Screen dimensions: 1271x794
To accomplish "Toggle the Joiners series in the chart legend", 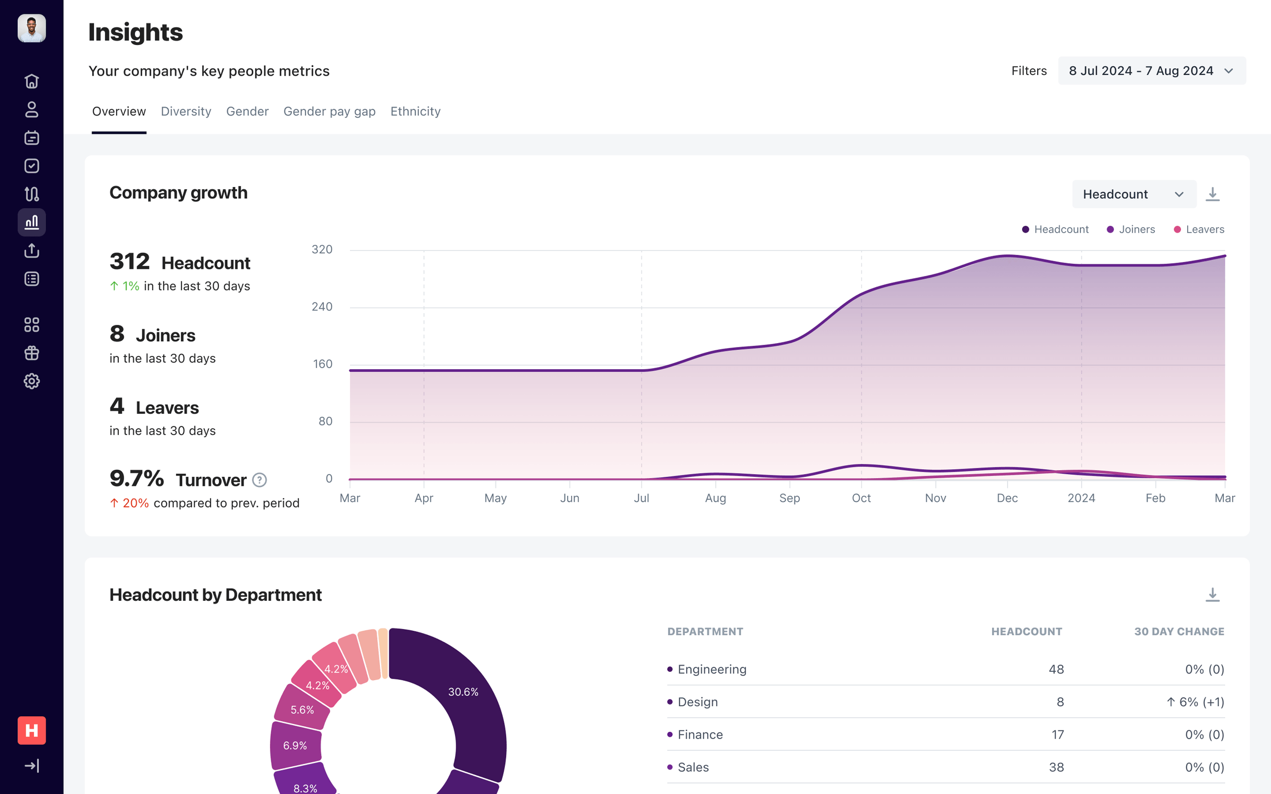I will click(x=1130, y=229).
